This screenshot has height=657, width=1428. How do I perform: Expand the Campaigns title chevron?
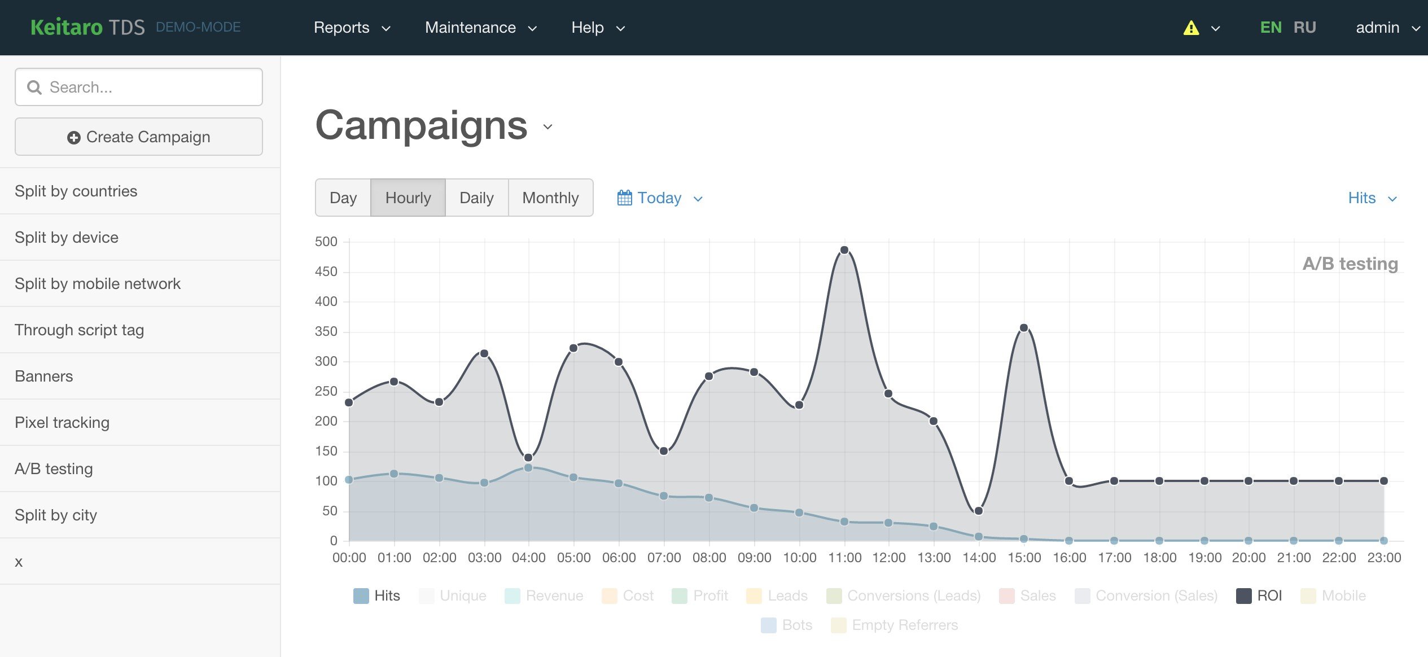[x=547, y=127]
